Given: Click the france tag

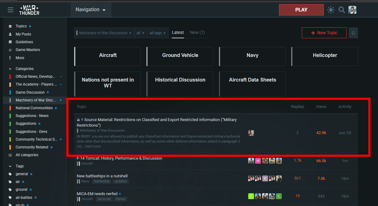Looking at the screenshot, I should click(x=120, y=199).
